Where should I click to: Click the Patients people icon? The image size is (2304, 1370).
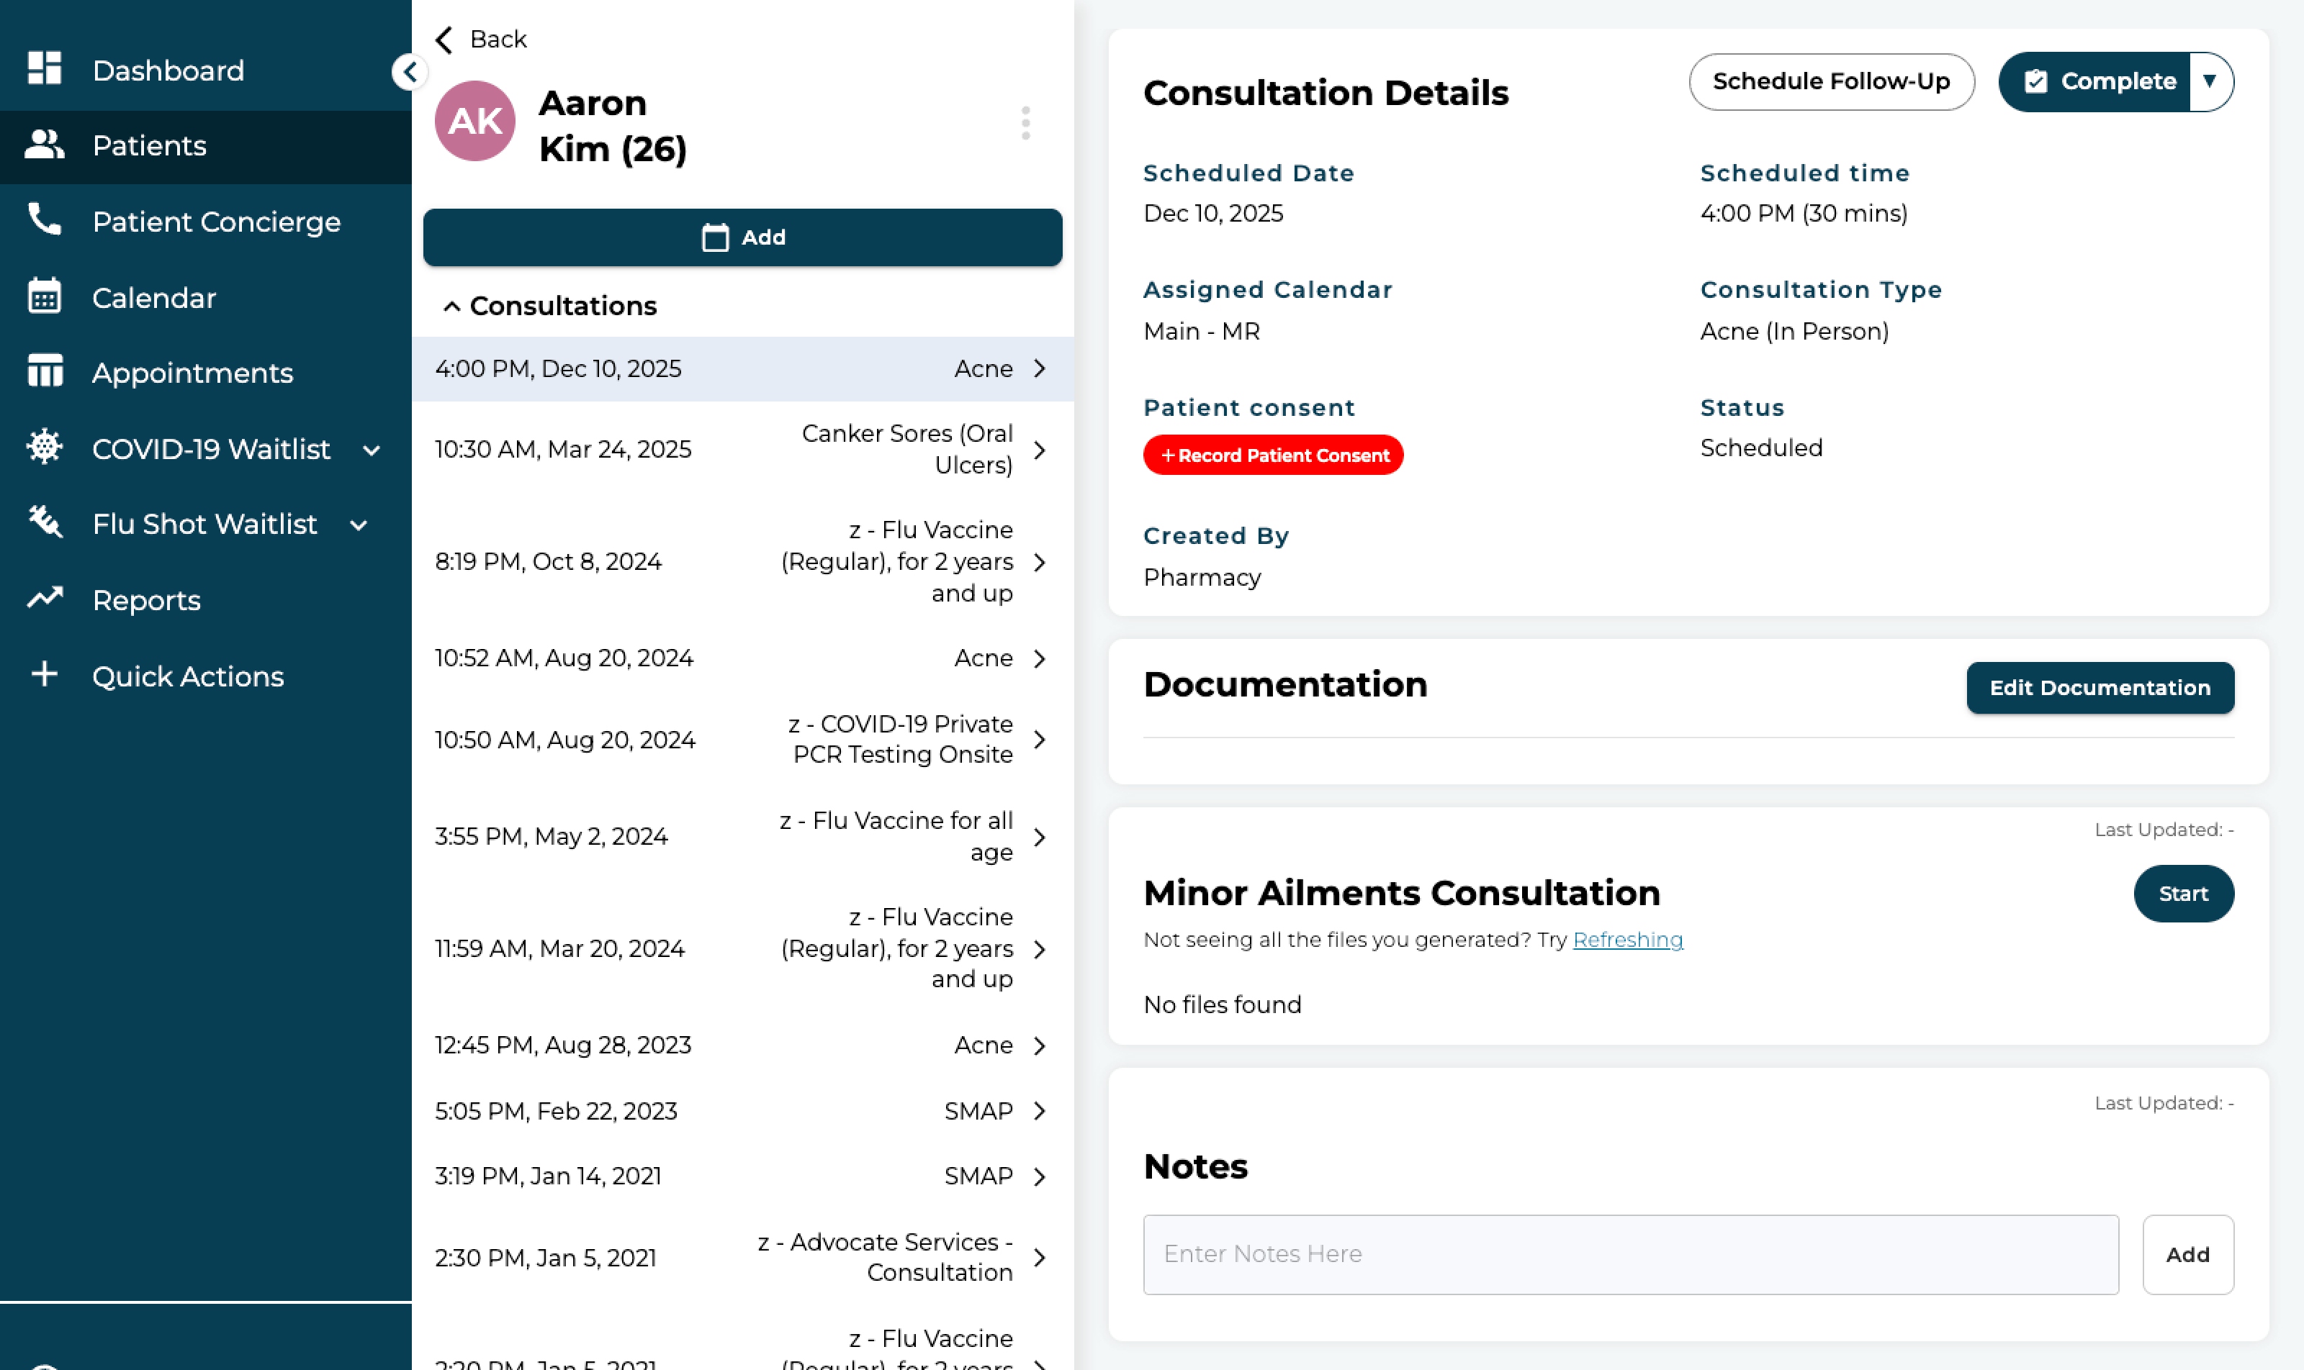45,145
